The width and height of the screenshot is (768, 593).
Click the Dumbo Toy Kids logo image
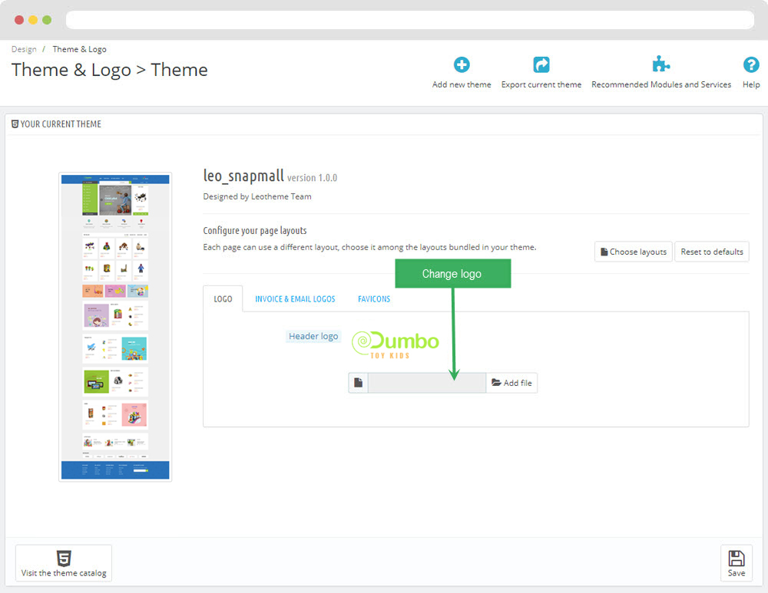396,344
